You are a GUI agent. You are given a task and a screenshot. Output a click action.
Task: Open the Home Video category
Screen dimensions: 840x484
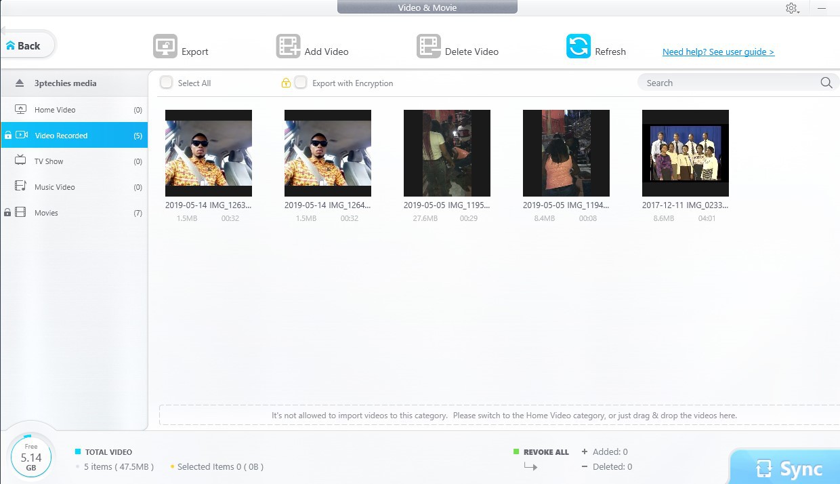[55, 110]
